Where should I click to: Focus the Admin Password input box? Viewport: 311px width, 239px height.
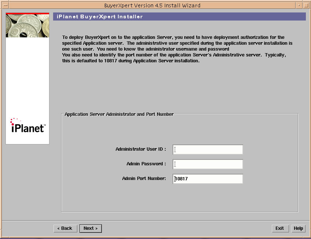pyautogui.click(x=208, y=164)
